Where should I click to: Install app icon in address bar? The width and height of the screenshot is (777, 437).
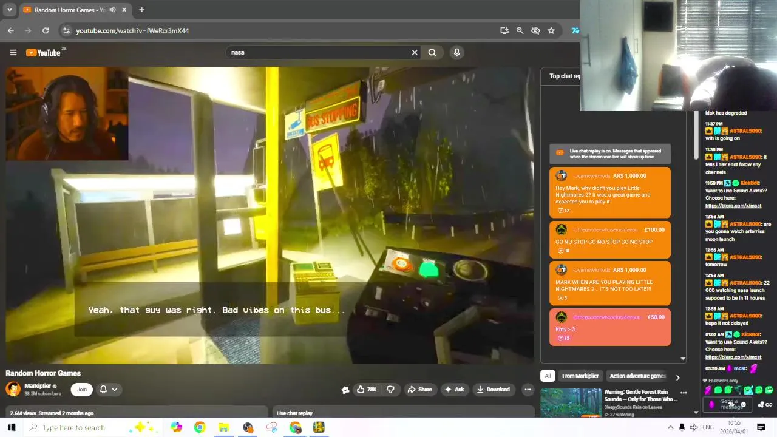[x=504, y=30]
